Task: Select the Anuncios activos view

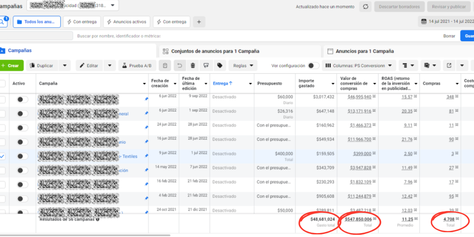Action: (127, 22)
